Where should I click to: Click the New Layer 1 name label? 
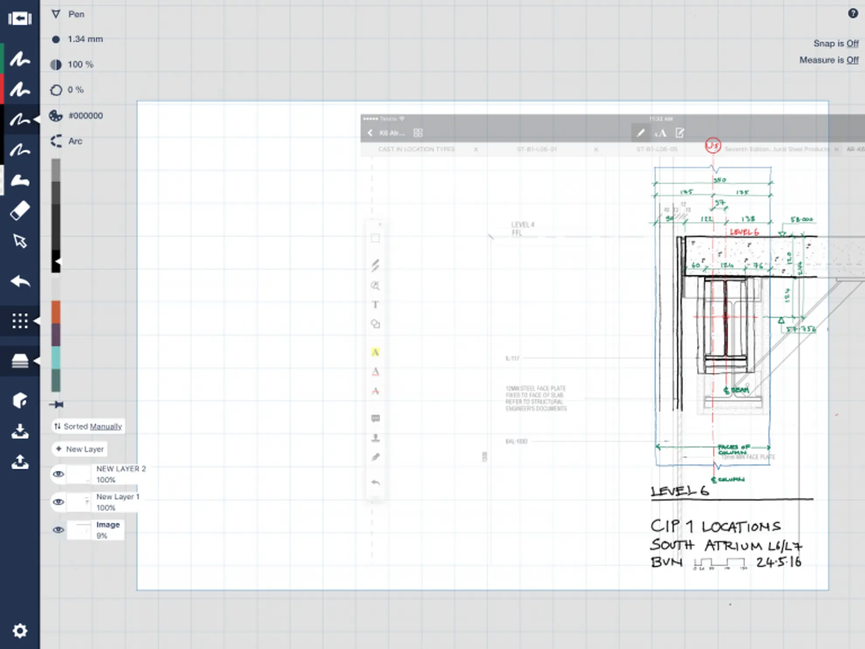coord(118,496)
